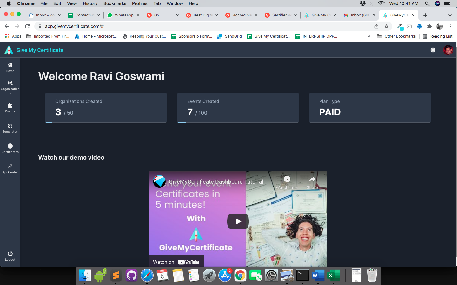The height and width of the screenshot is (285, 457).
Task: Open the Home section in the sidebar
Action: coord(10,67)
